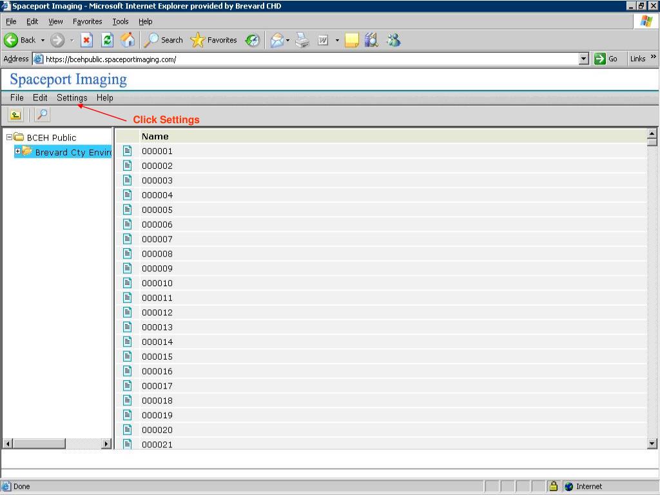660x495 pixels.
Task: Open the Back button history dropdown
Action: pyautogui.click(x=43, y=41)
